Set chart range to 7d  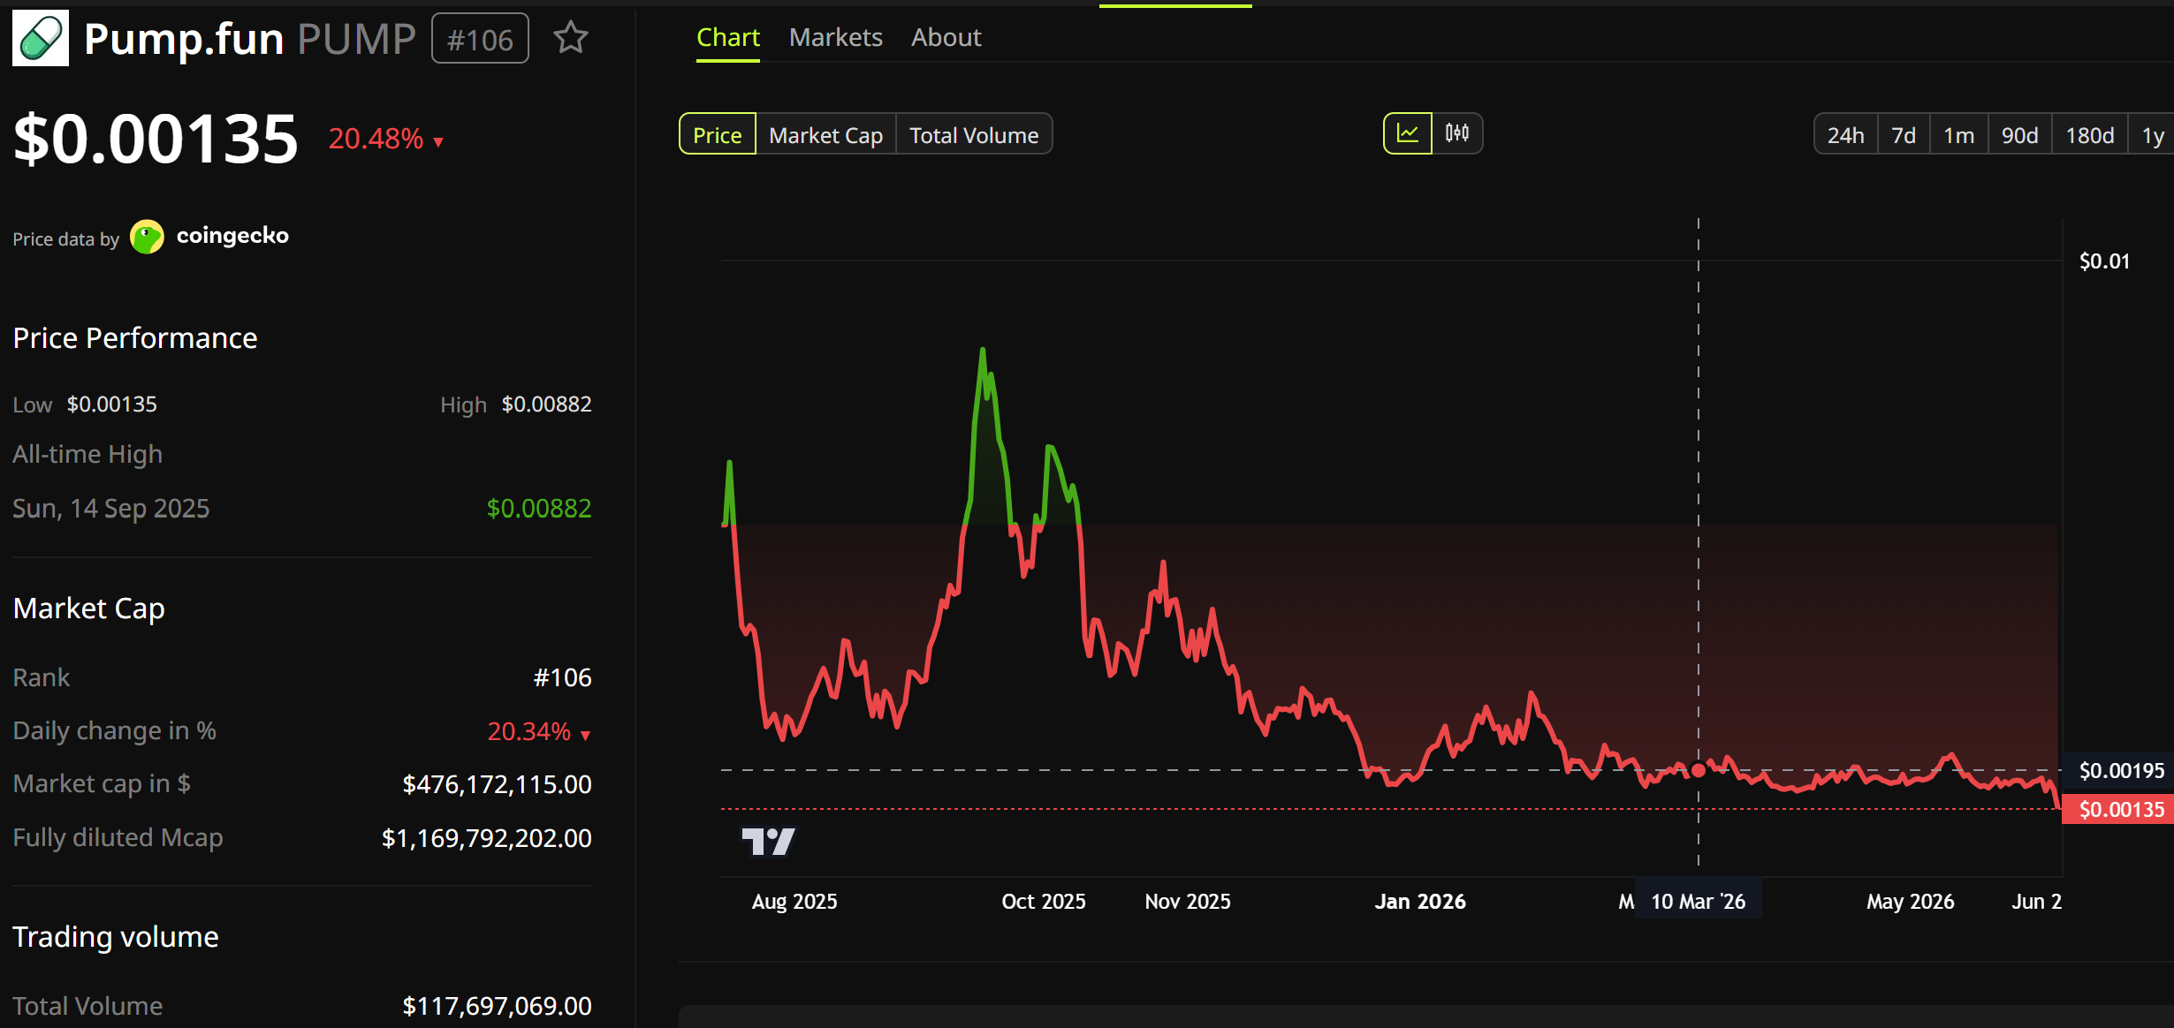1904,135
